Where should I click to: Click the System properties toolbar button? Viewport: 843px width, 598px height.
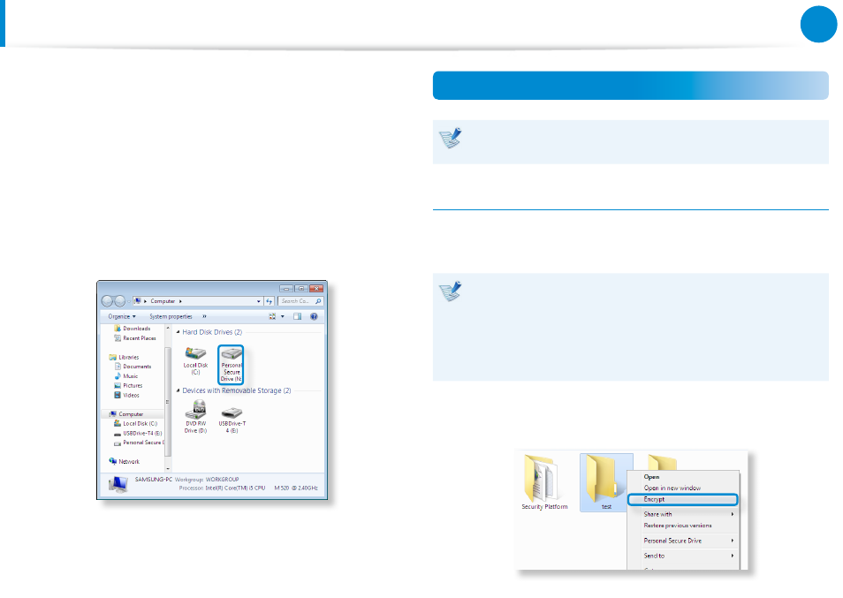tap(171, 316)
